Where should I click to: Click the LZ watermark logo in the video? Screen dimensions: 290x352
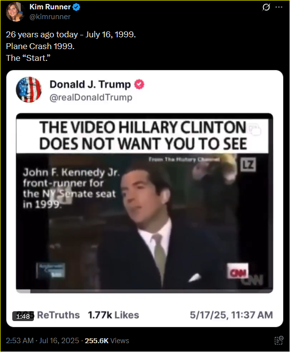248,164
